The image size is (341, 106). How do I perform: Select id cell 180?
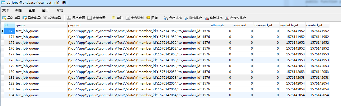(10, 72)
